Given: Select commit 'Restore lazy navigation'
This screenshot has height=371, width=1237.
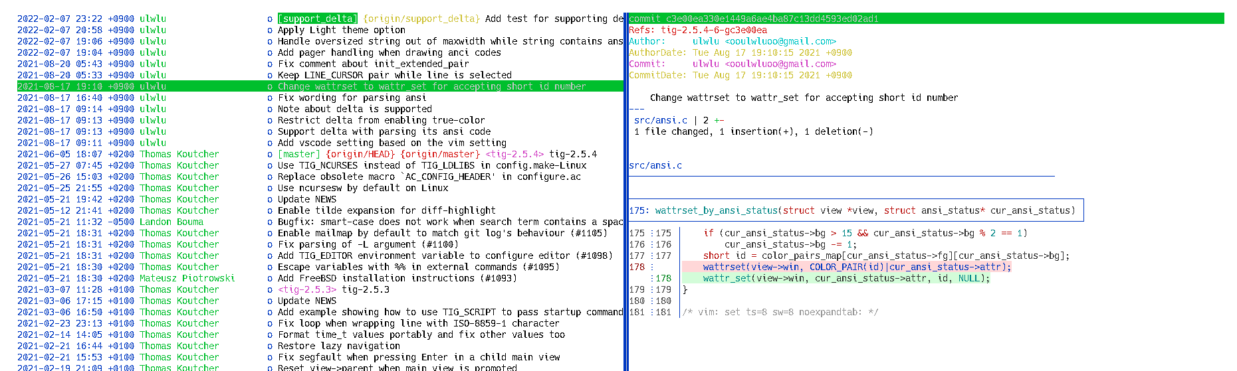Looking at the screenshot, I should (x=320, y=346).
